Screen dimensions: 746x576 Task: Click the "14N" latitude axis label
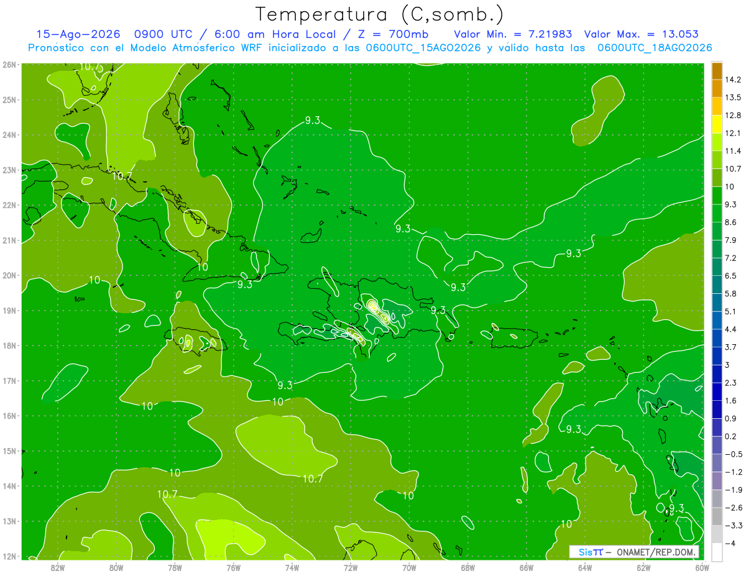tap(9, 486)
